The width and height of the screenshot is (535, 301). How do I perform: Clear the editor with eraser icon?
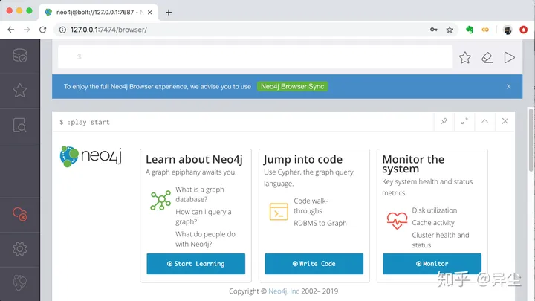(487, 57)
